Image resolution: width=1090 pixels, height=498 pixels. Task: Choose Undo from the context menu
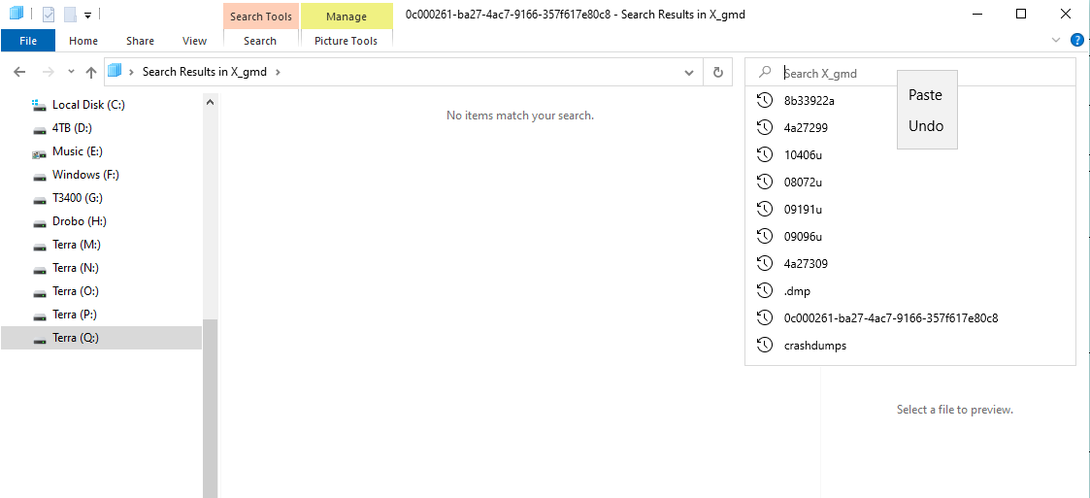(x=926, y=126)
